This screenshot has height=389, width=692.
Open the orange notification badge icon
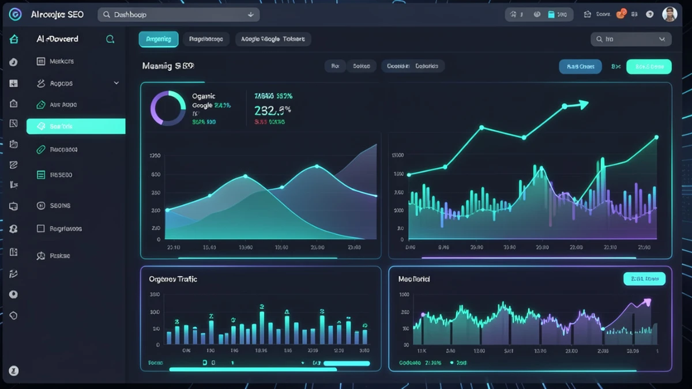click(x=621, y=14)
